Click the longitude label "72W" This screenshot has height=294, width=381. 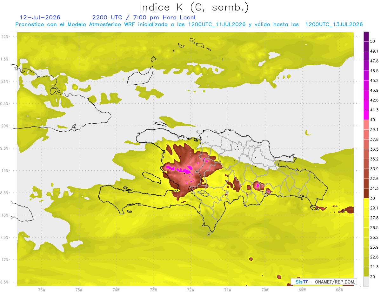point(190,290)
